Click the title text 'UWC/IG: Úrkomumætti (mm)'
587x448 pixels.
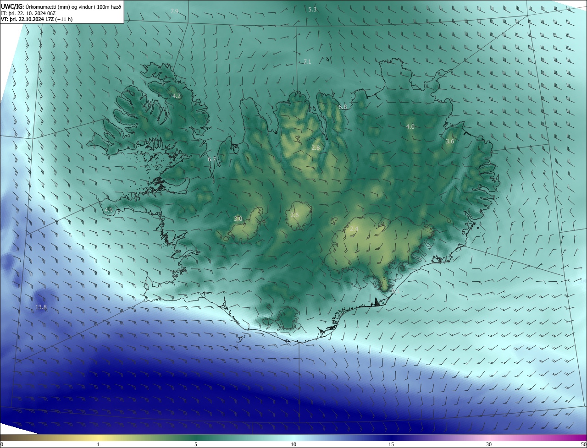[x=36, y=7]
